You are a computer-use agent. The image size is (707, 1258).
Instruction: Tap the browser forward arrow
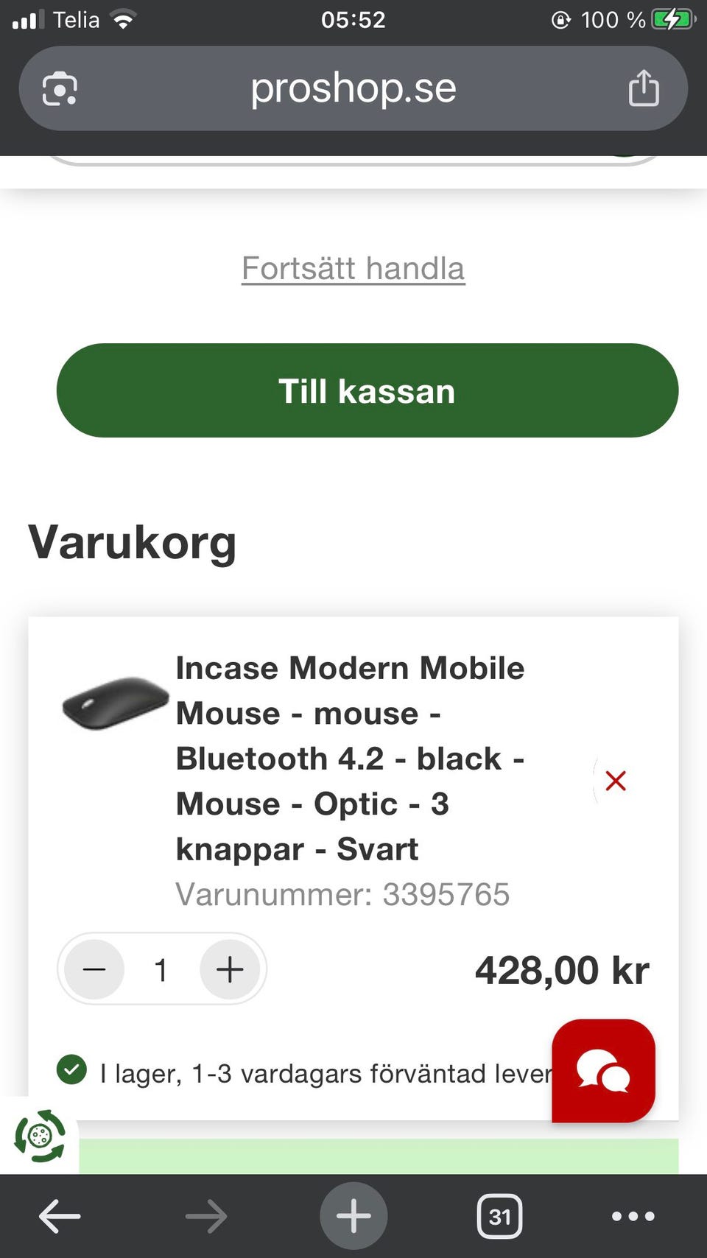pos(206,1216)
